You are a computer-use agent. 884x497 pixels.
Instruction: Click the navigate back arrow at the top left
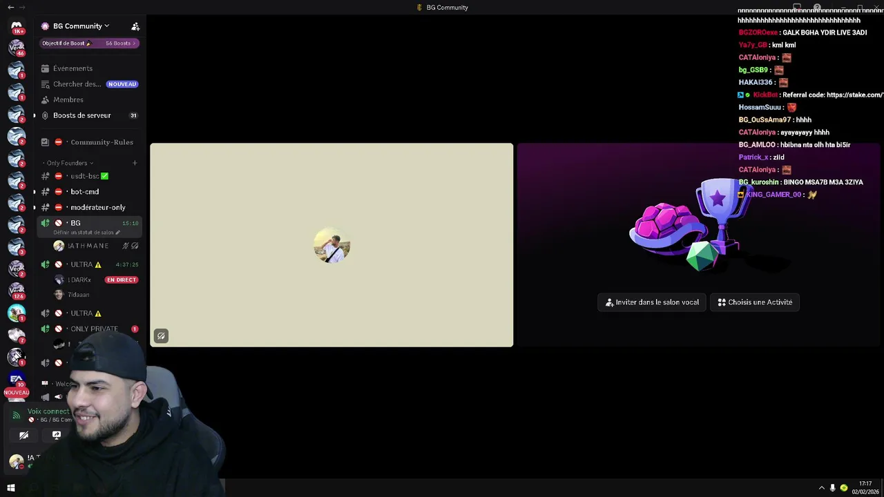coord(10,7)
